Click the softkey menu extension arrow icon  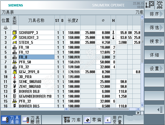click(160, 110)
